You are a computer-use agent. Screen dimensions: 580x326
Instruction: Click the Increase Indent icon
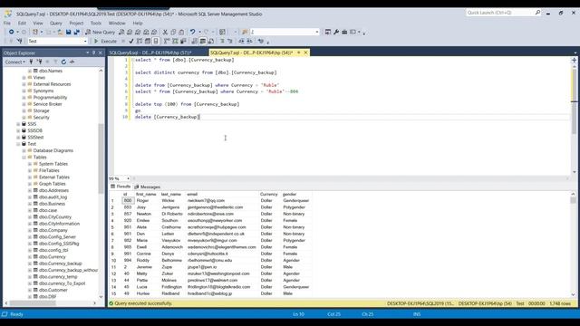click(x=249, y=41)
